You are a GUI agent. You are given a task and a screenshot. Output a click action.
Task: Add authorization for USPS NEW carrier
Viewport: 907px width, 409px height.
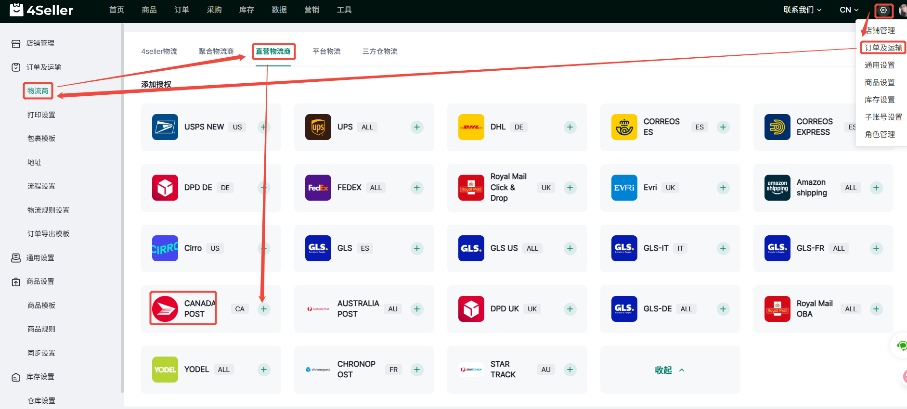point(263,127)
